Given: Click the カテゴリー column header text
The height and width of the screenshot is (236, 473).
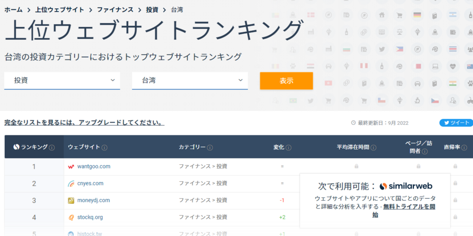Looking at the screenshot, I should click(192, 147).
